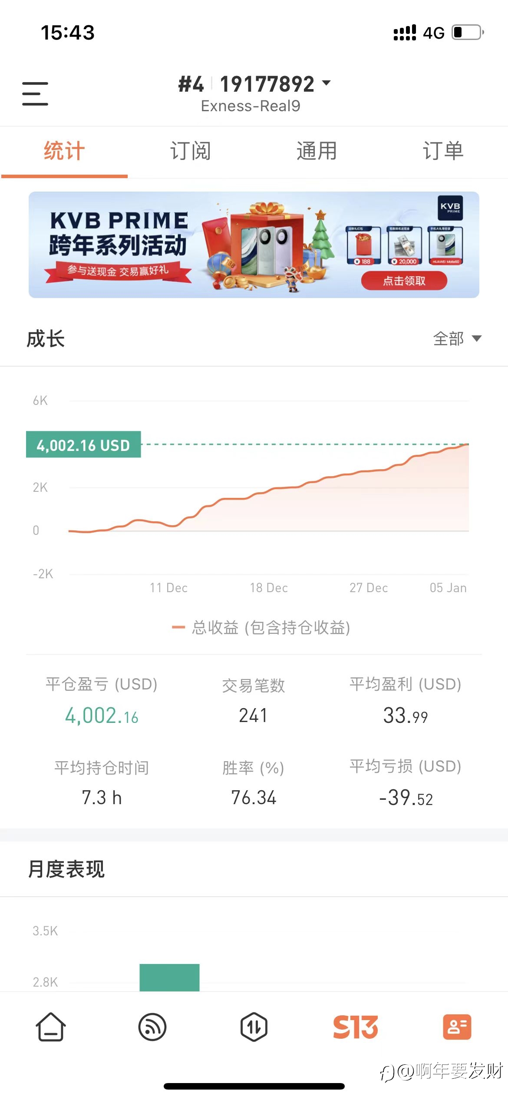Tap the green monthly performance bar
The width and height of the screenshot is (508, 1100).
(x=169, y=977)
